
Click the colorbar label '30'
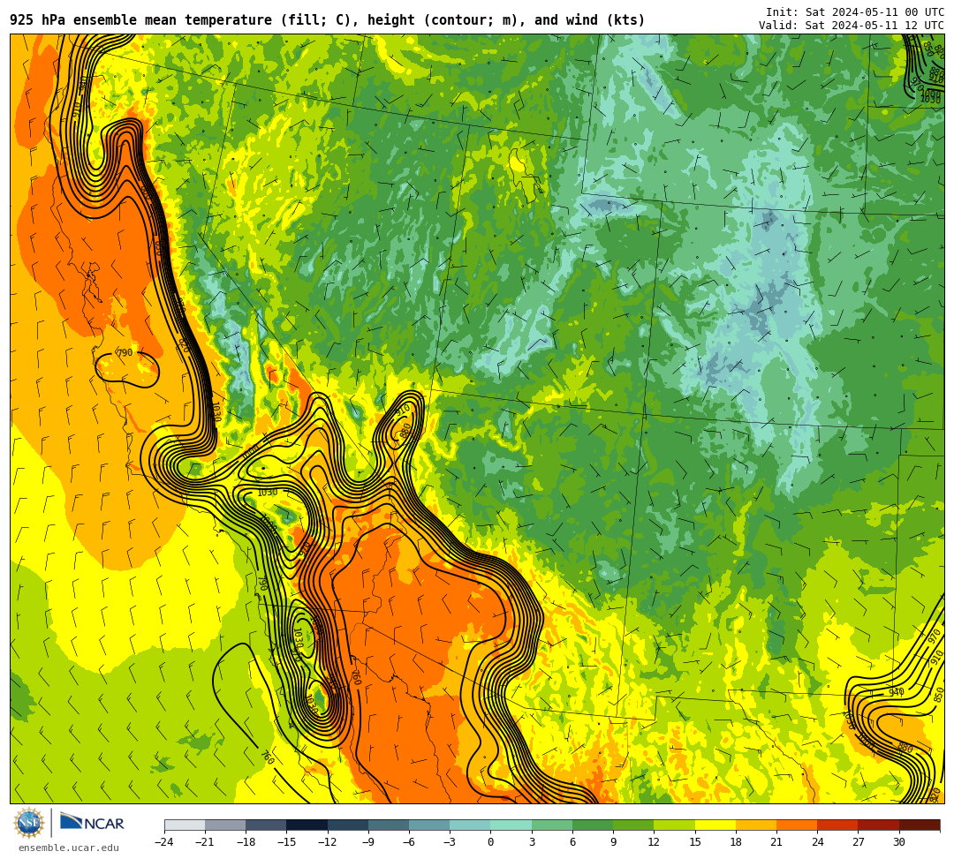899,842
